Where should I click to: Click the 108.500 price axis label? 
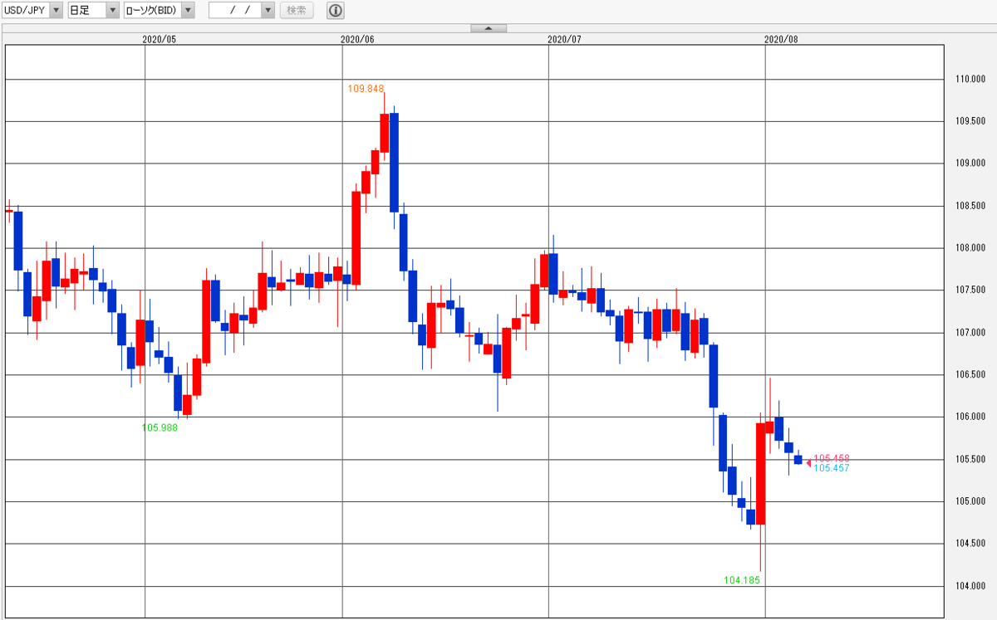click(970, 207)
